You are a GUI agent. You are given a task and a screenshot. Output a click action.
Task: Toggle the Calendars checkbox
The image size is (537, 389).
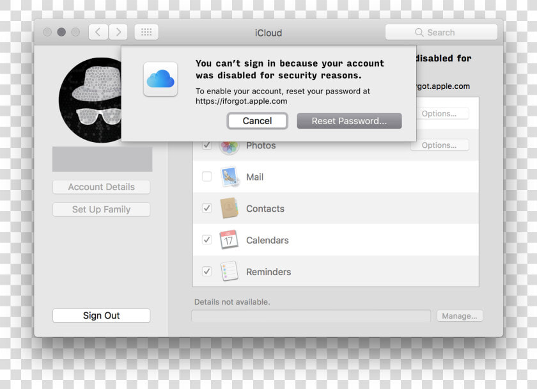(x=207, y=239)
